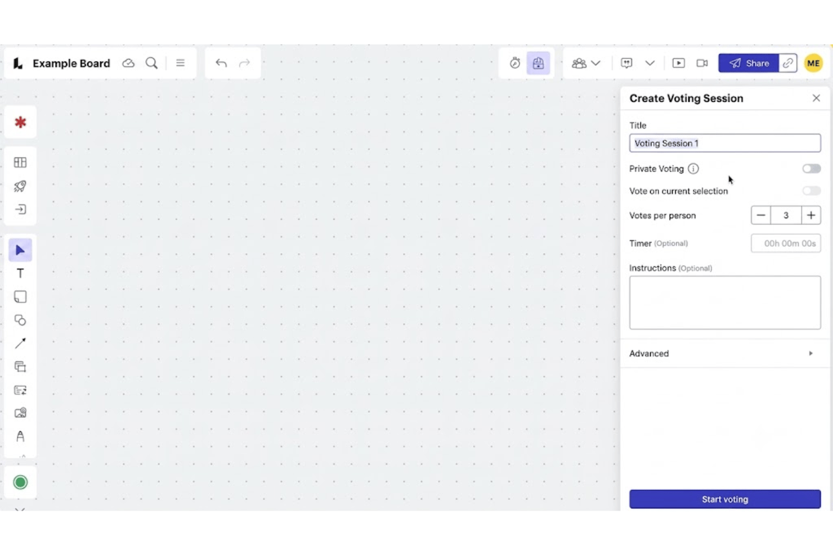Redo the last action

(244, 63)
